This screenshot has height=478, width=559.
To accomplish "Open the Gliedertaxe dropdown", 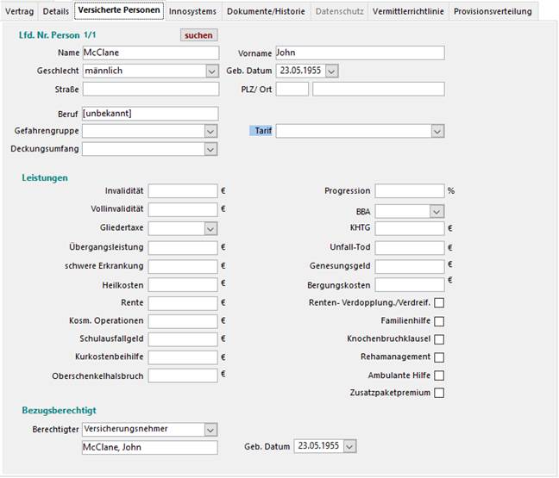I will coord(211,228).
